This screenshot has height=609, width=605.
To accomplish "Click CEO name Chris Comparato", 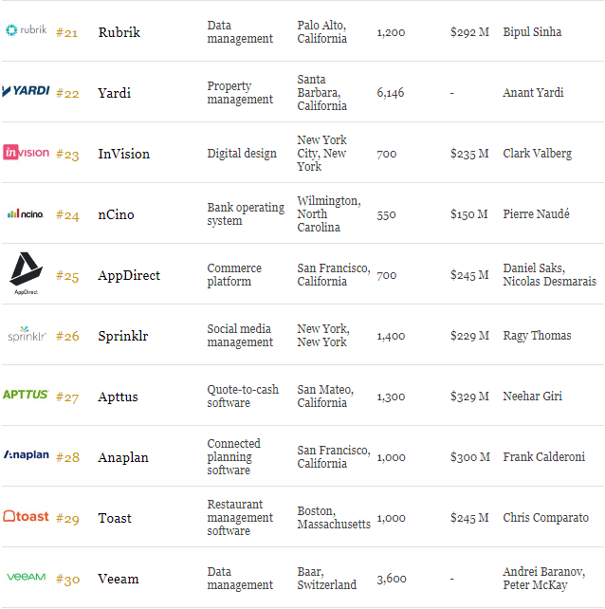I will click(x=545, y=518).
